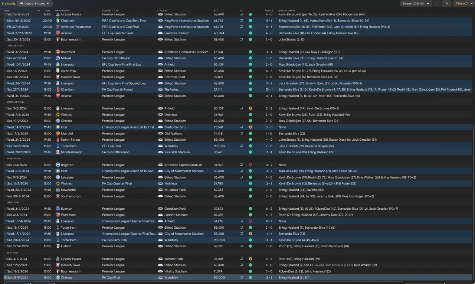Click the Fulham club badge
The width and height of the screenshot is (475, 284).
(58, 246)
